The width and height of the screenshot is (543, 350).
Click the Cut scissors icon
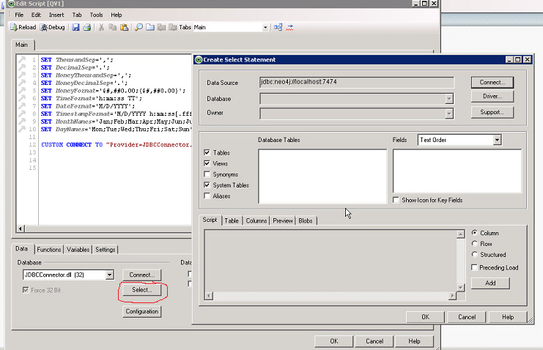101,28
